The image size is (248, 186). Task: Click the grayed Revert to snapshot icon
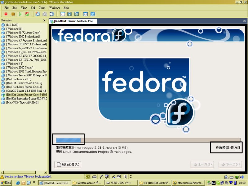(x=45, y=14)
